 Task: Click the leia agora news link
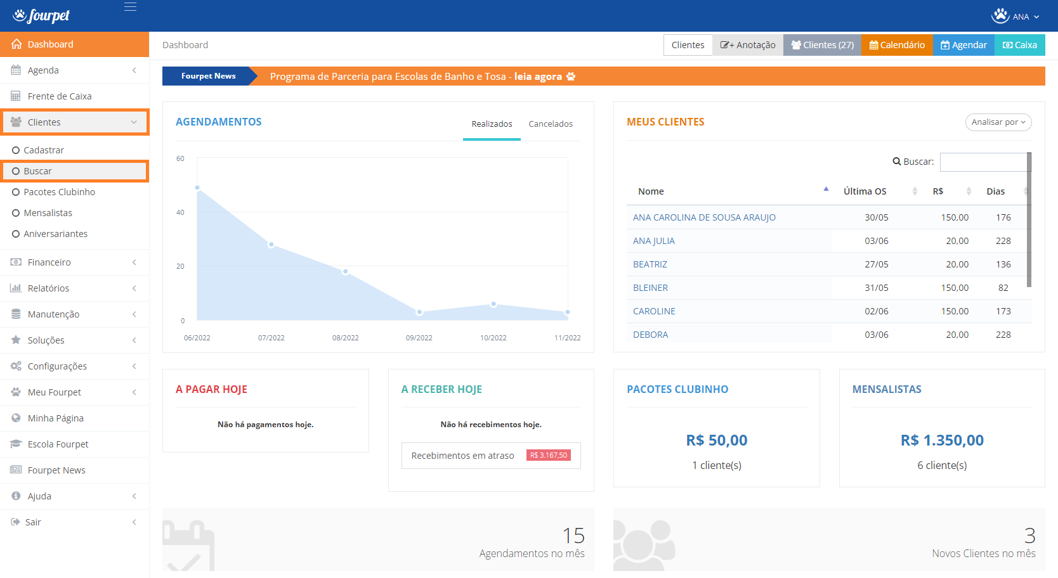(x=538, y=77)
